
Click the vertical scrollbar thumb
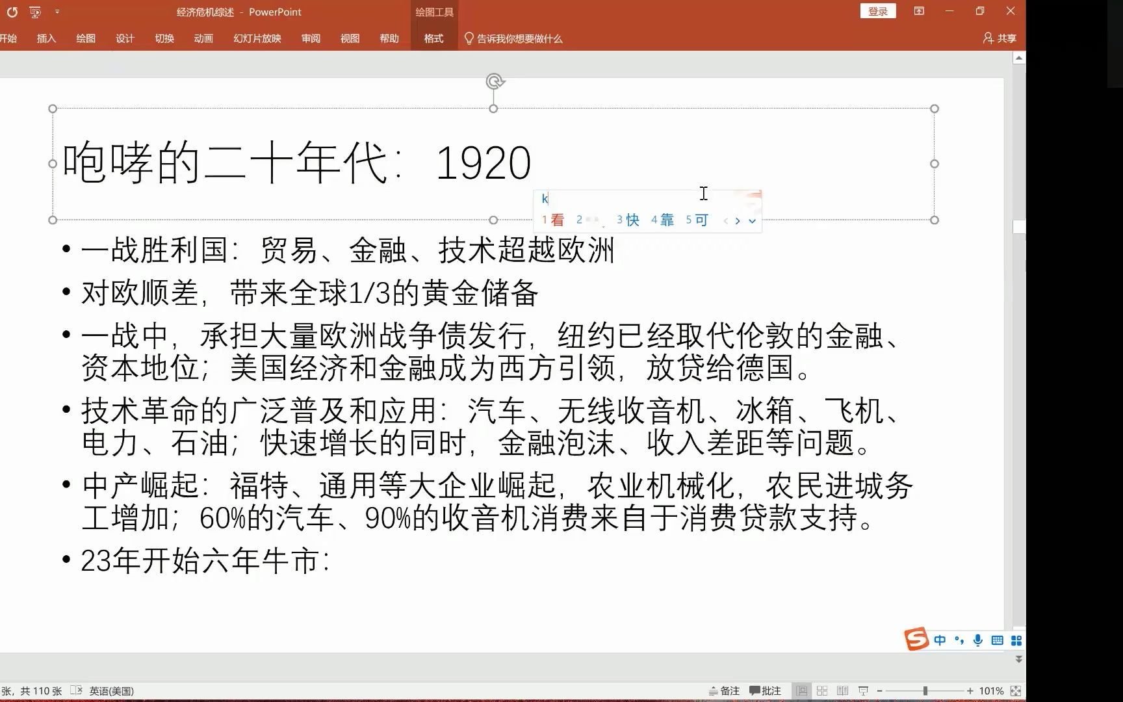click(x=1019, y=227)
